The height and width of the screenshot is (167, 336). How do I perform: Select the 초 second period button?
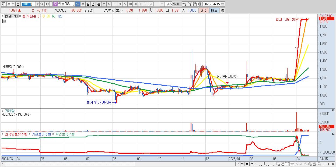tap(104, 4)
